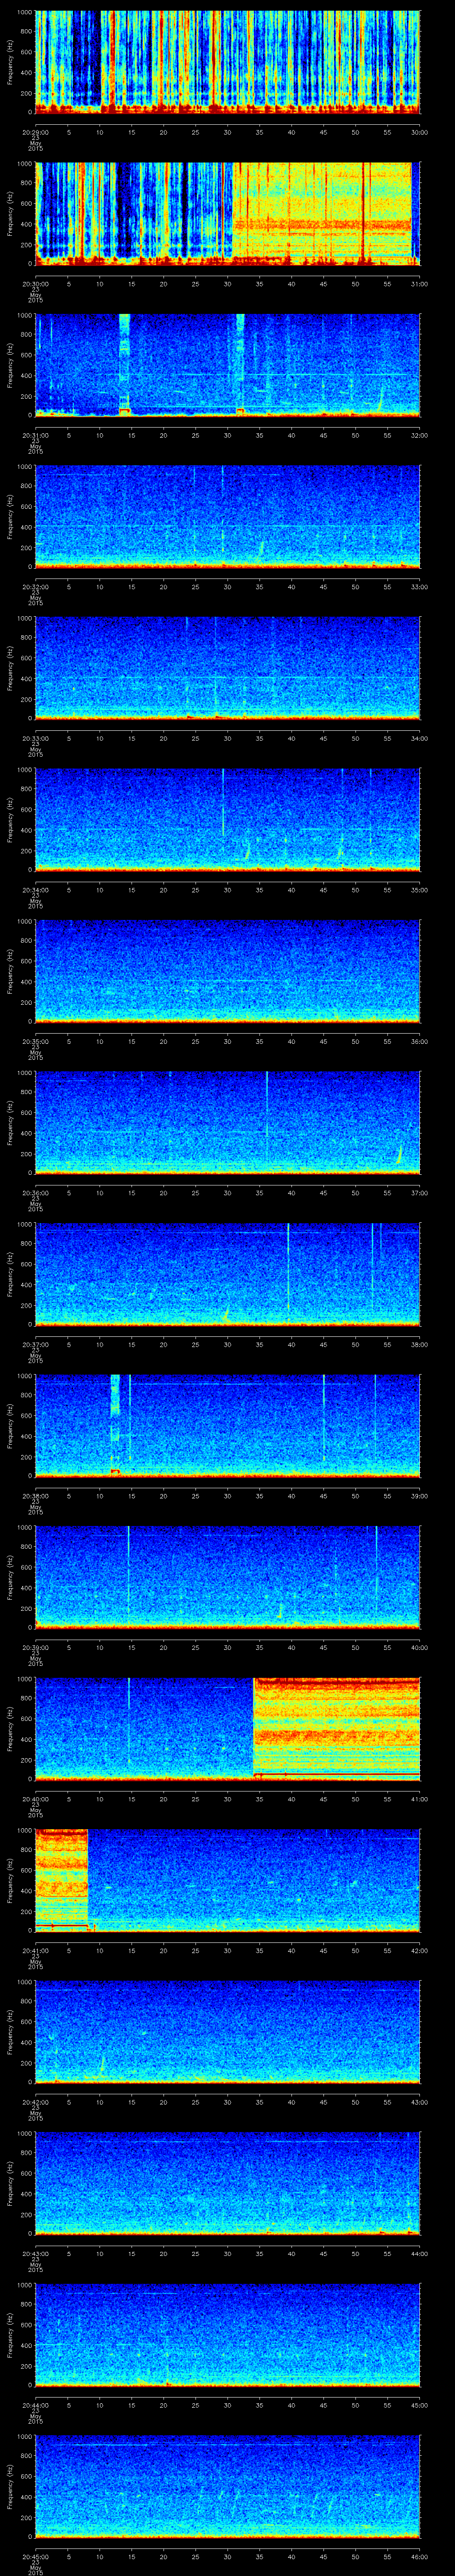Viewport: 455px width, 2576px height.
Task: Click the 20:29:00 start time label
Action: 35,132
